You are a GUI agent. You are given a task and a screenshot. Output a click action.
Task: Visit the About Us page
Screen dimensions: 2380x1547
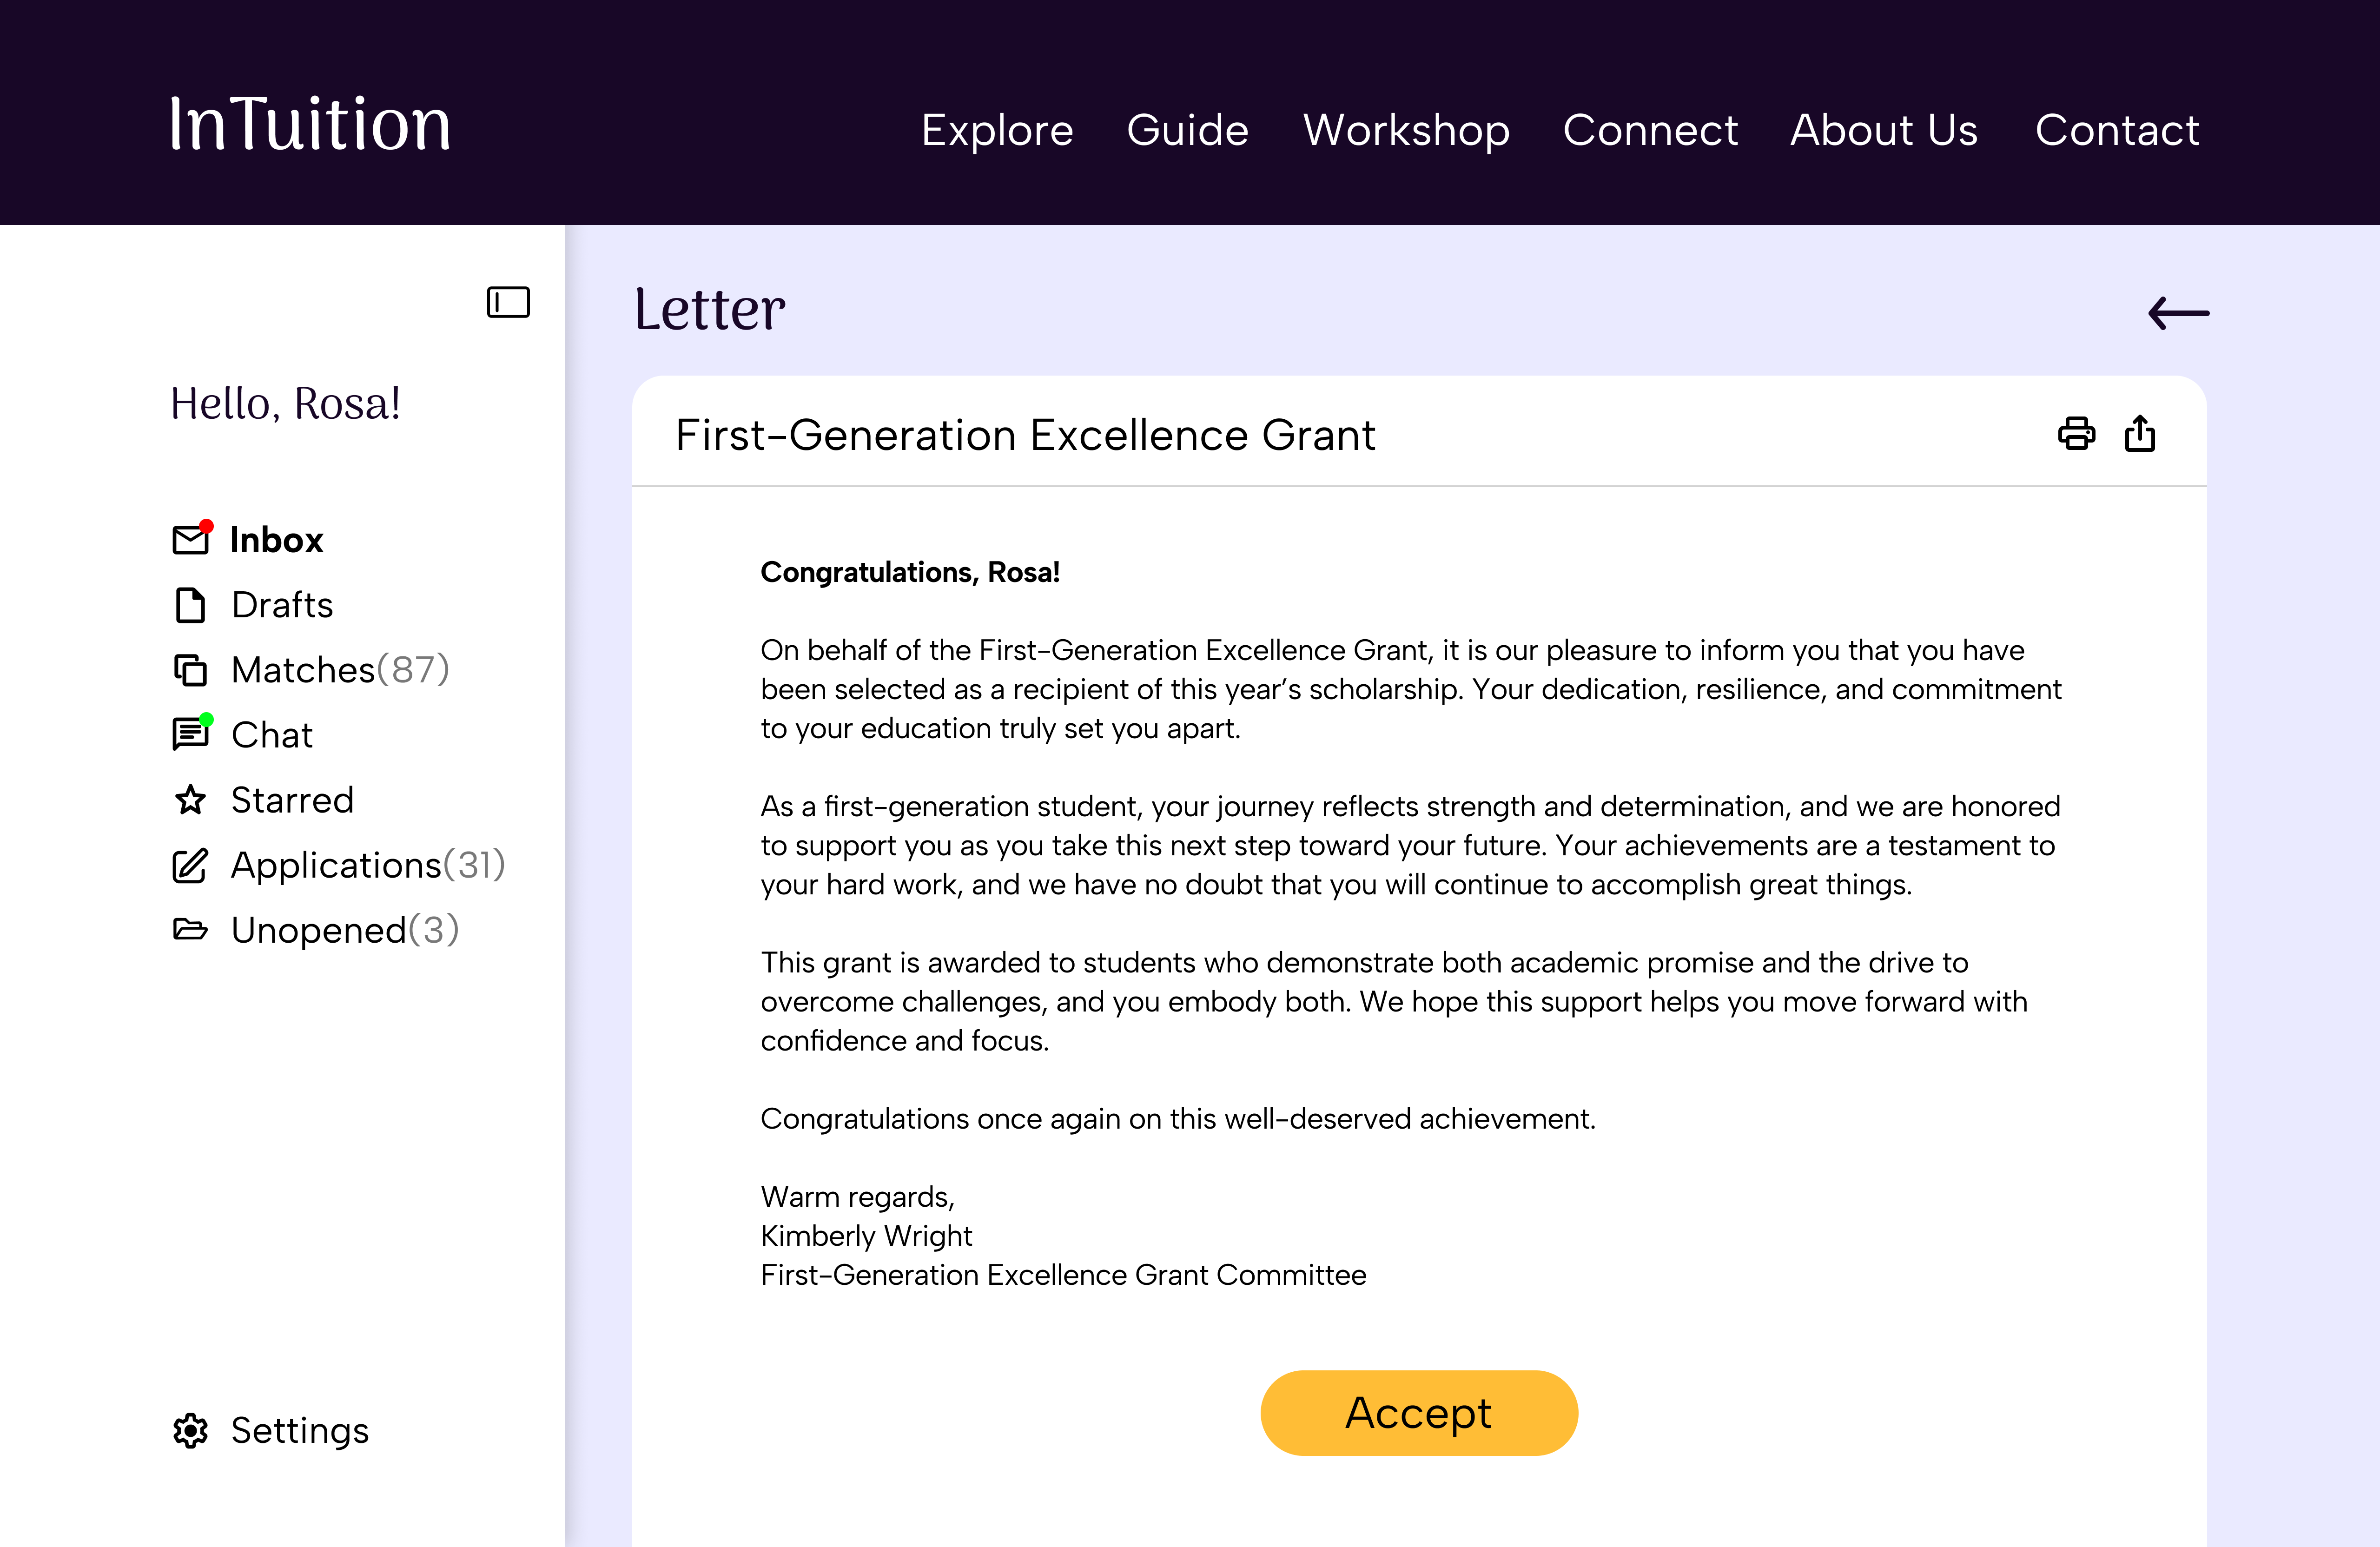(x=1884, y=130)
